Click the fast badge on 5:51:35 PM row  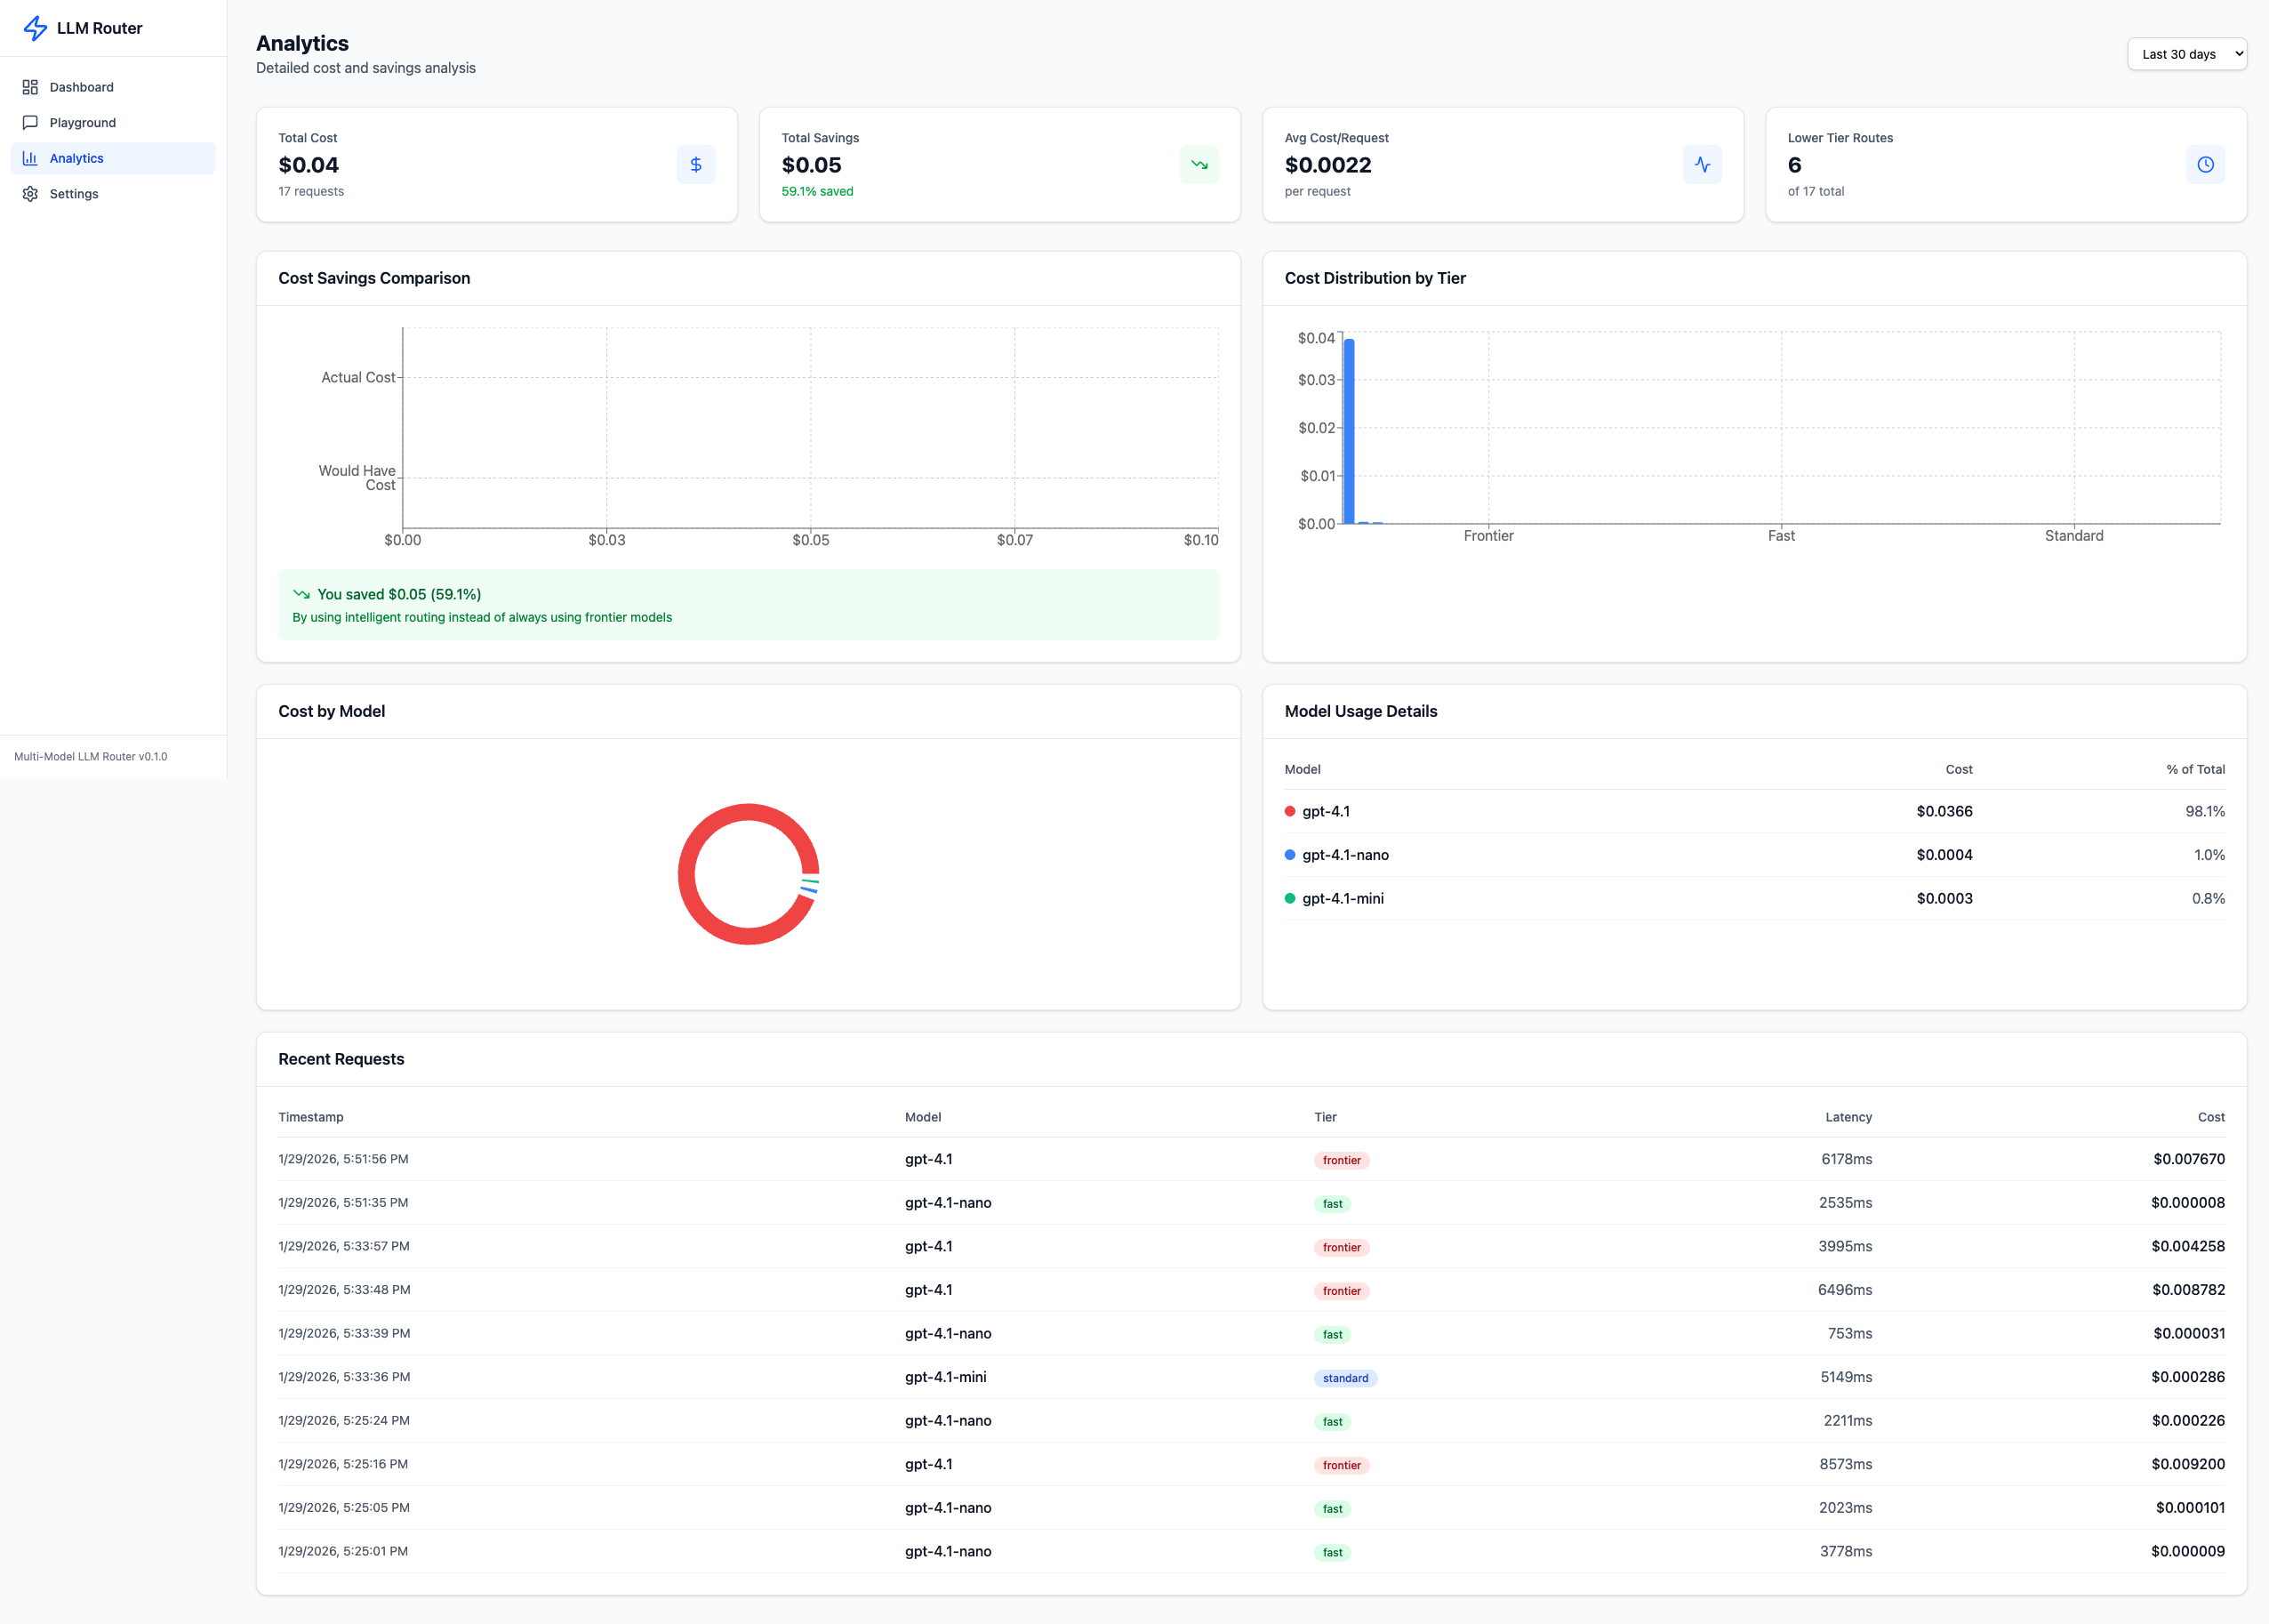pyautogui.click(x=1333, y=1204)
